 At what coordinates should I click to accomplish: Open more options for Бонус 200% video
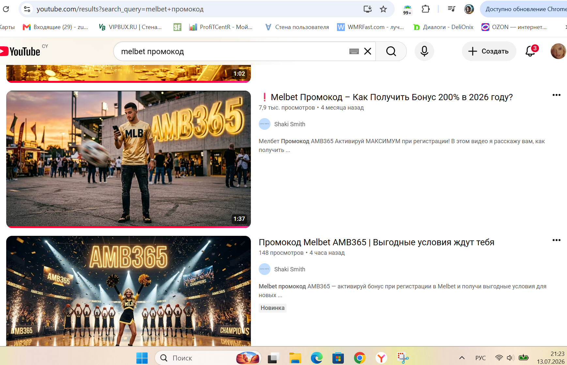(557, 95)
